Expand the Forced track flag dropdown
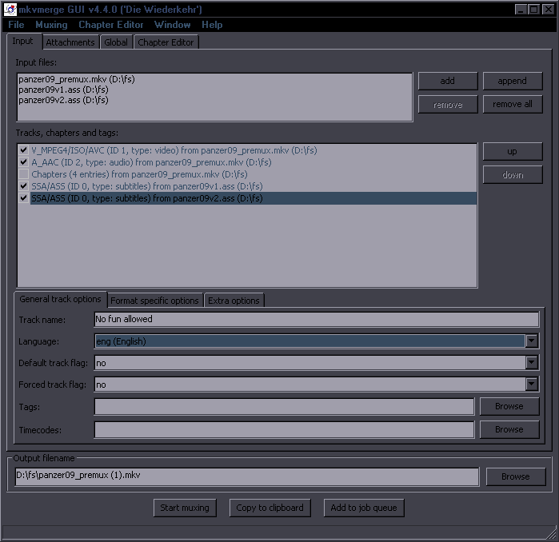559x542 pixels. coord(532,385)
